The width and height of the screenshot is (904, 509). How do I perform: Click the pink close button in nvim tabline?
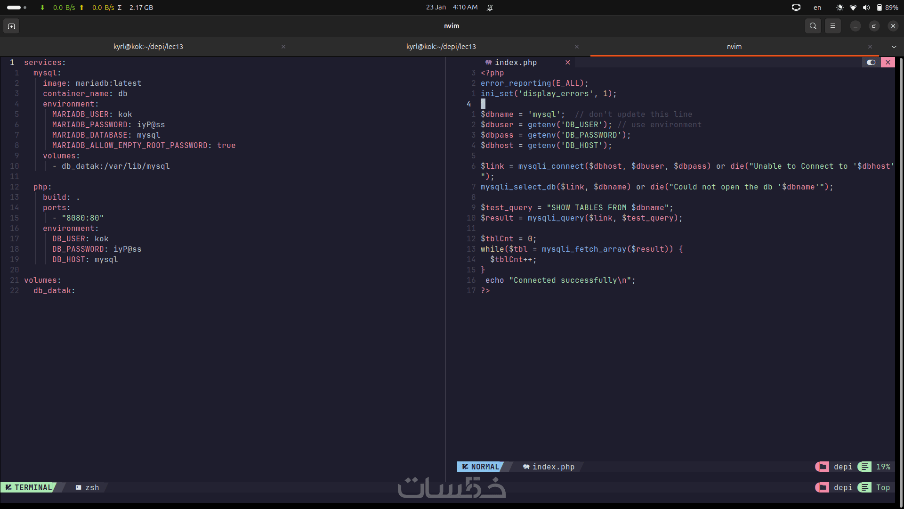coord(888,62)
